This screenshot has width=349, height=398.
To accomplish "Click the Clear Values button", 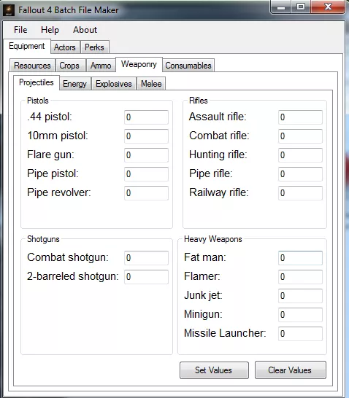I will coord(291,370).
